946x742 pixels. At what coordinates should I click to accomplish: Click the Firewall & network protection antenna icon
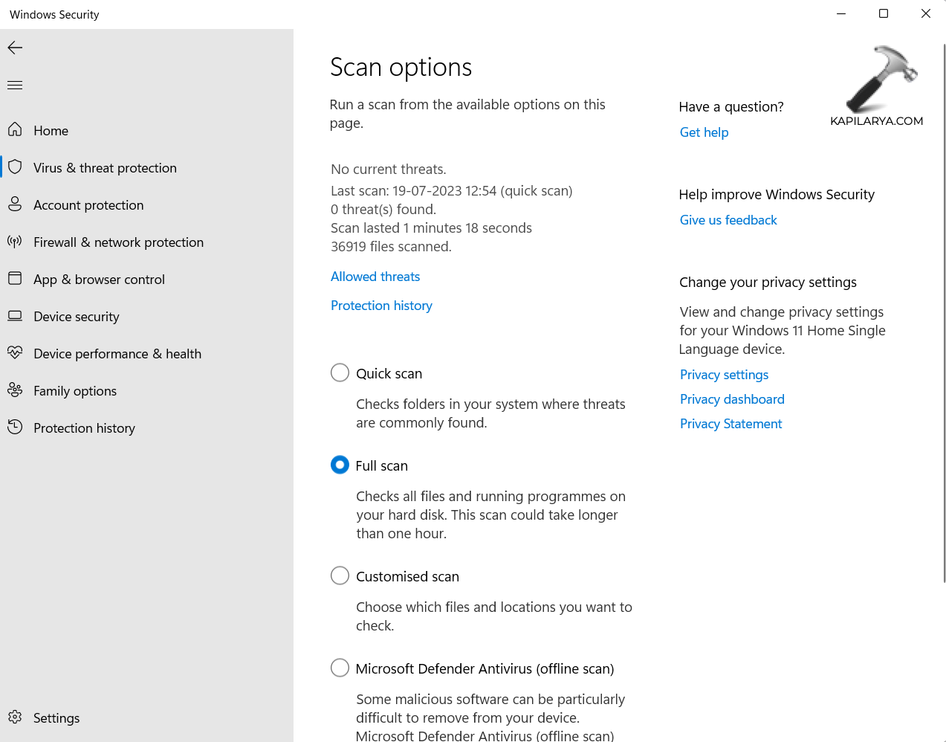click(x=15, y=242)
